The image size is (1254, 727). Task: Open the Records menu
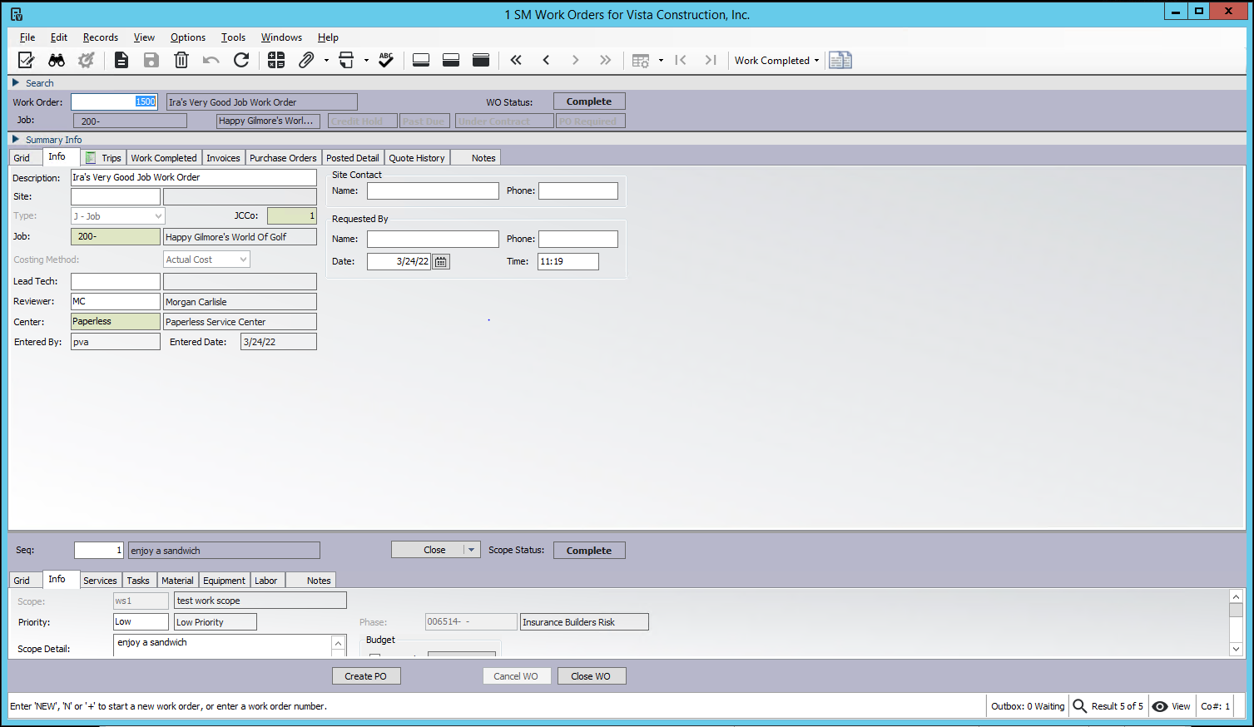click(101, 37)
